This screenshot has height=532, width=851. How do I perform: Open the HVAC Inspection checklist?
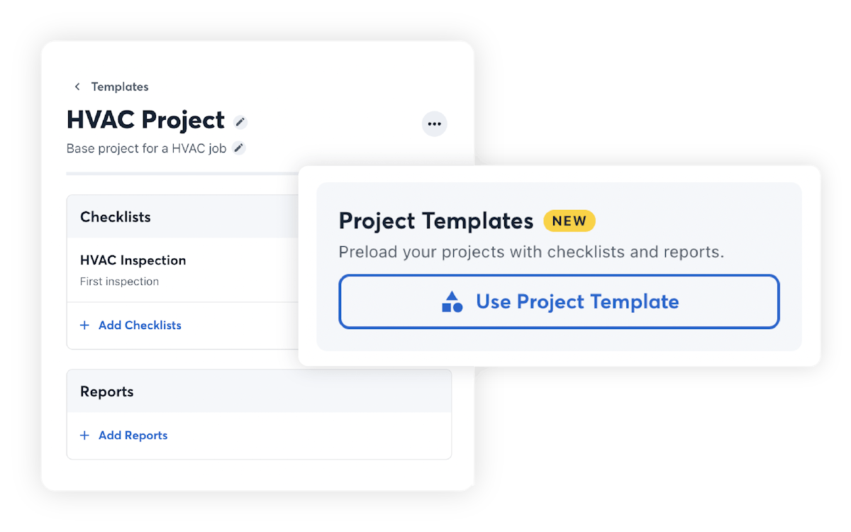133,260
